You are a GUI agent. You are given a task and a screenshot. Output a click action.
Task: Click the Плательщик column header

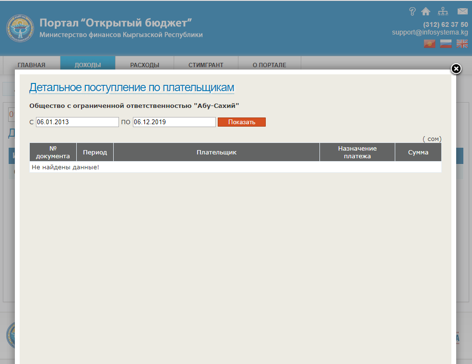(x=216, y=153)
